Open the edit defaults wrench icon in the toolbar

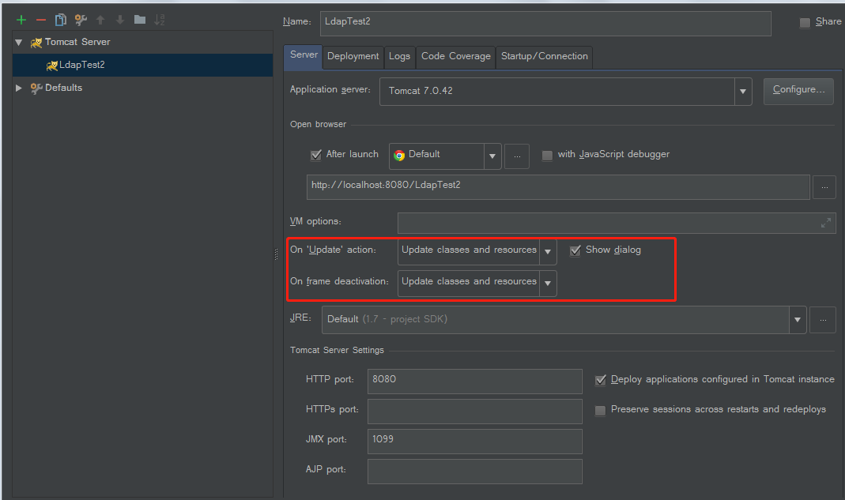(81, 20)
